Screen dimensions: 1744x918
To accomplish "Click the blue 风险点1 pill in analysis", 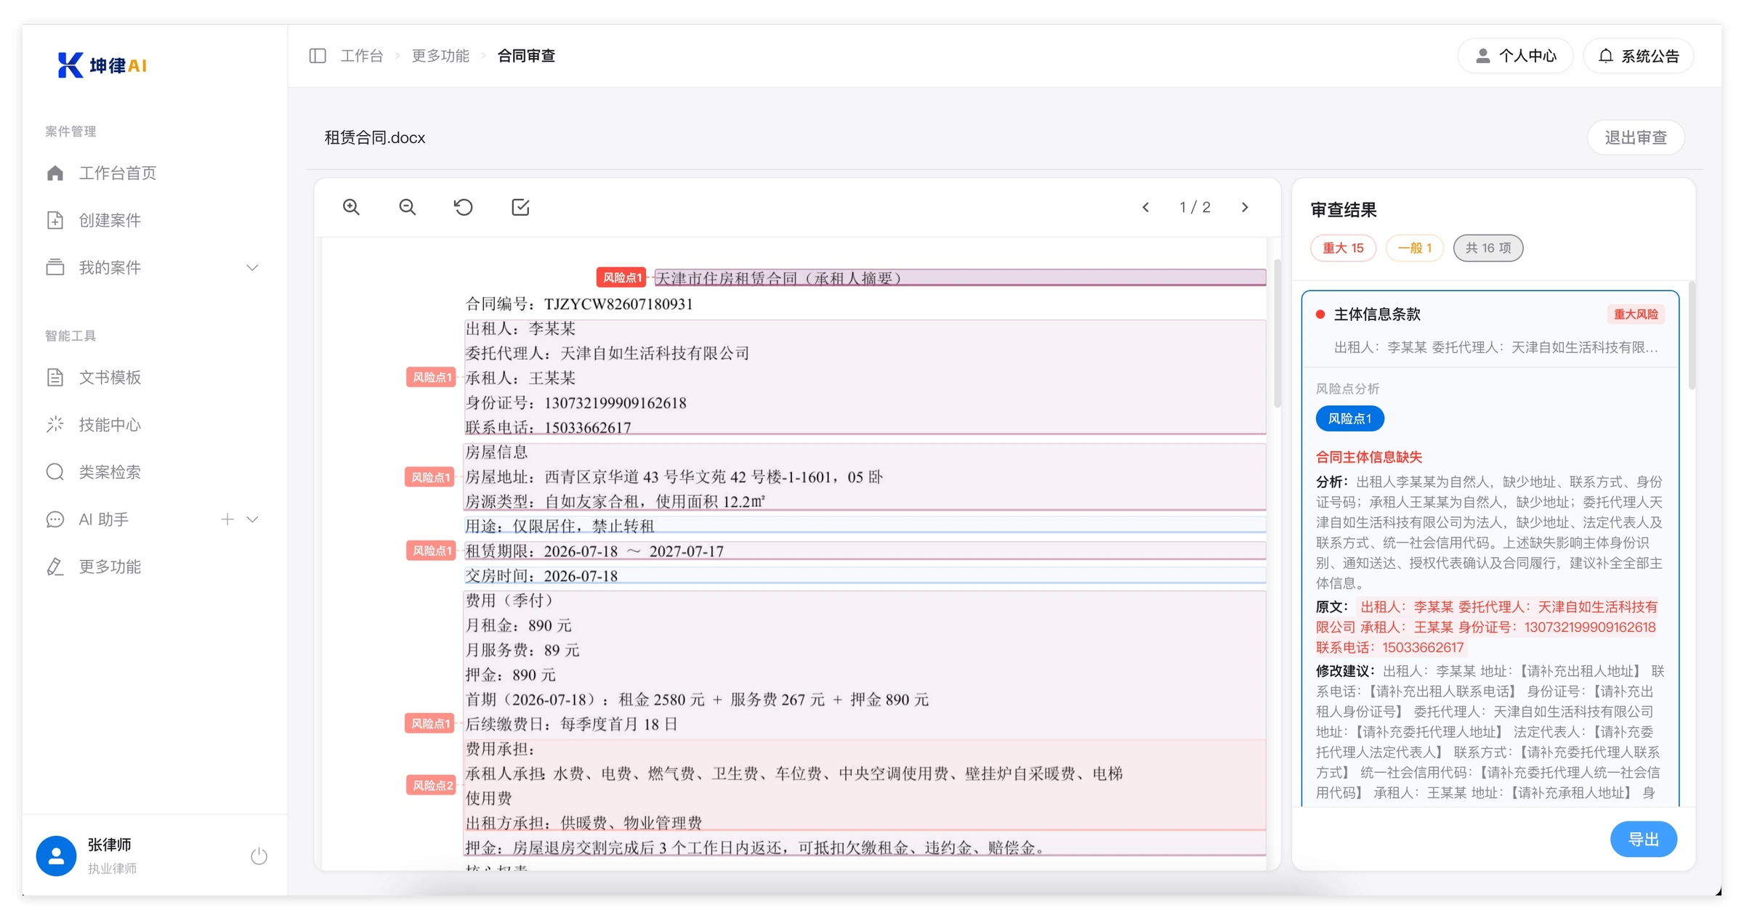I will [x=1349, y=418].
